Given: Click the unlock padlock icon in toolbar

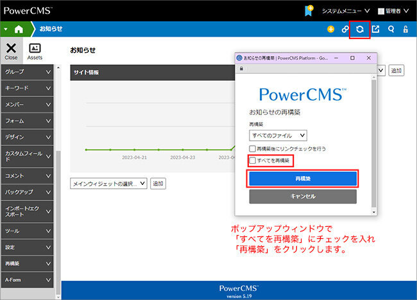Looking at the screenshot, I should click(x=405, y=29).
